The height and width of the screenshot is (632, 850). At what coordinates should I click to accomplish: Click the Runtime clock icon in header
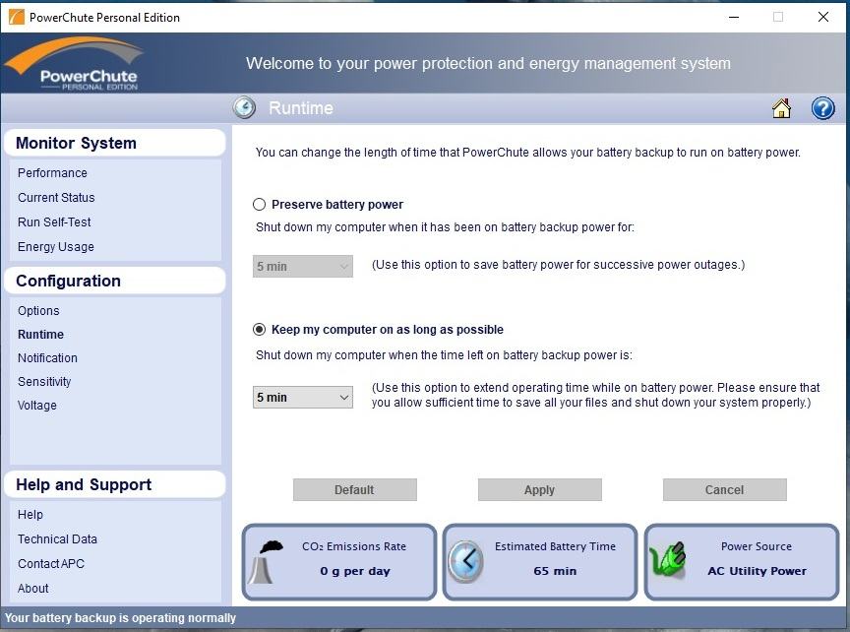245,107
